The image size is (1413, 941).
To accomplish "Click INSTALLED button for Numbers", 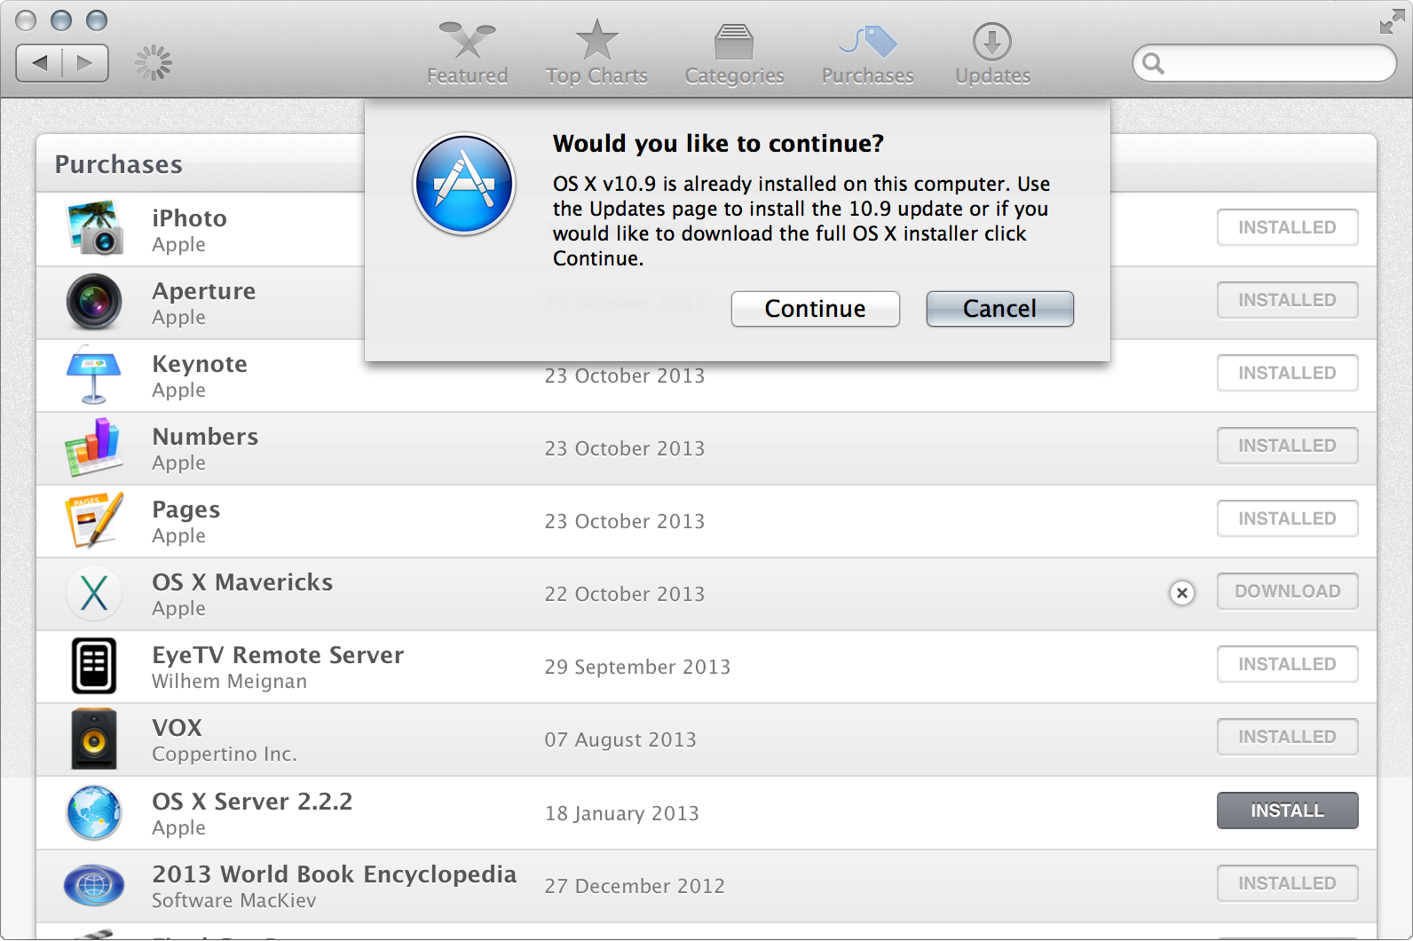I will tap(1287, 446).
